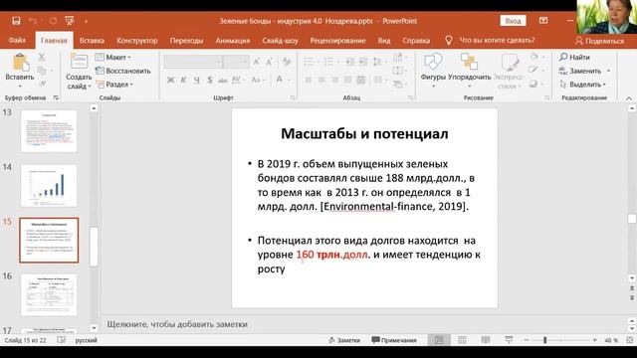Open Экспресс-стили quick styles
Screen dimensions: 637x358
(x=509, y=72)
